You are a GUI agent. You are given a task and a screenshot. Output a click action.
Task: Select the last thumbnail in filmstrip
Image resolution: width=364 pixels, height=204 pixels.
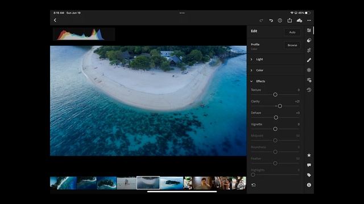(239, 183)
